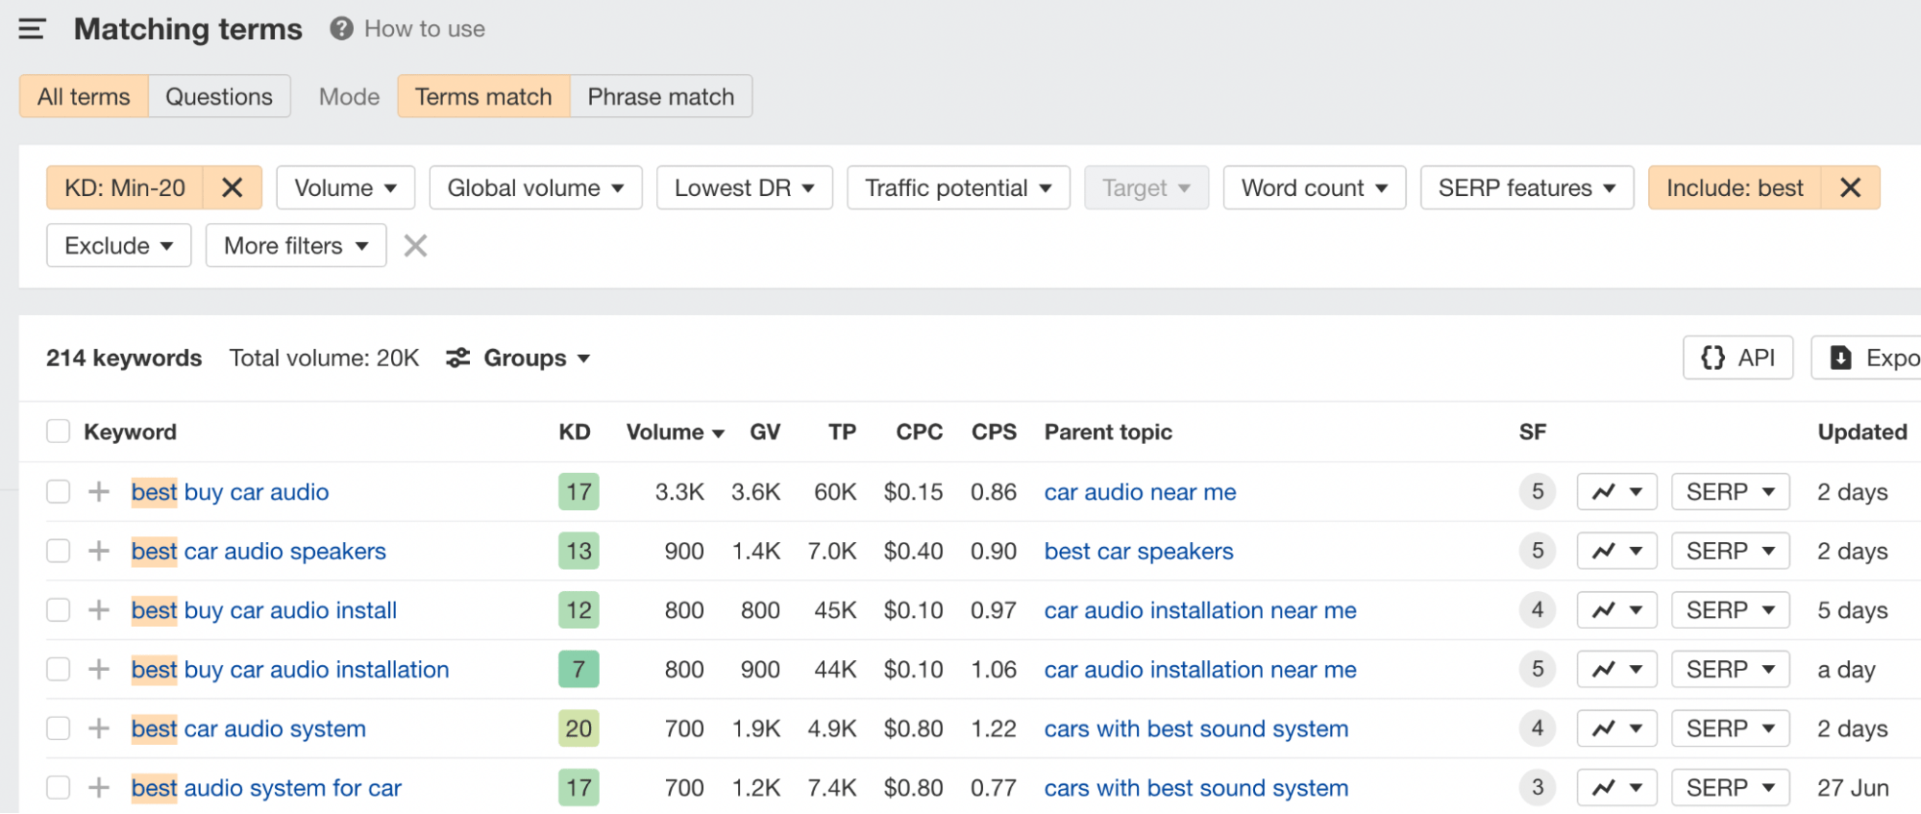Clear all filters with the gray X
The width and height of the screenshot is (1921, 814).
[x=415, y=246]
